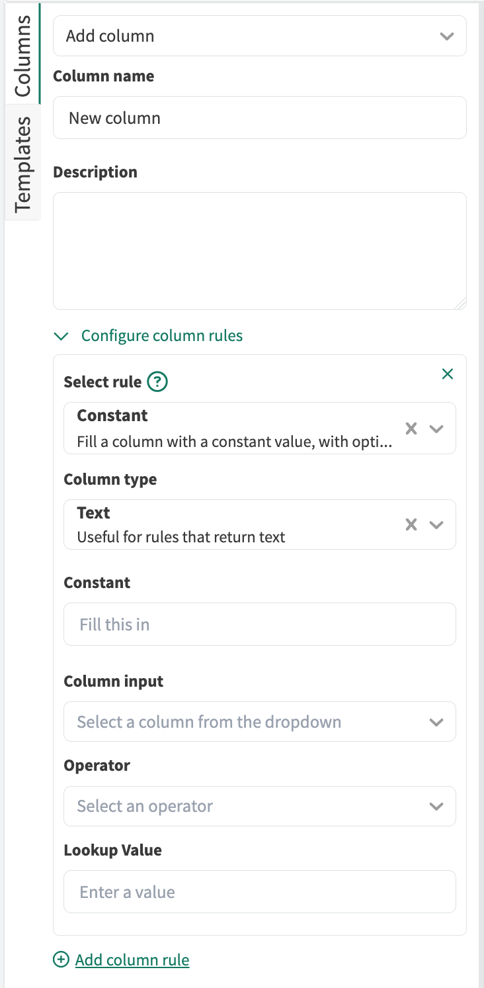
Task: Click the Lookup Value input field
Action: (260, 892)
